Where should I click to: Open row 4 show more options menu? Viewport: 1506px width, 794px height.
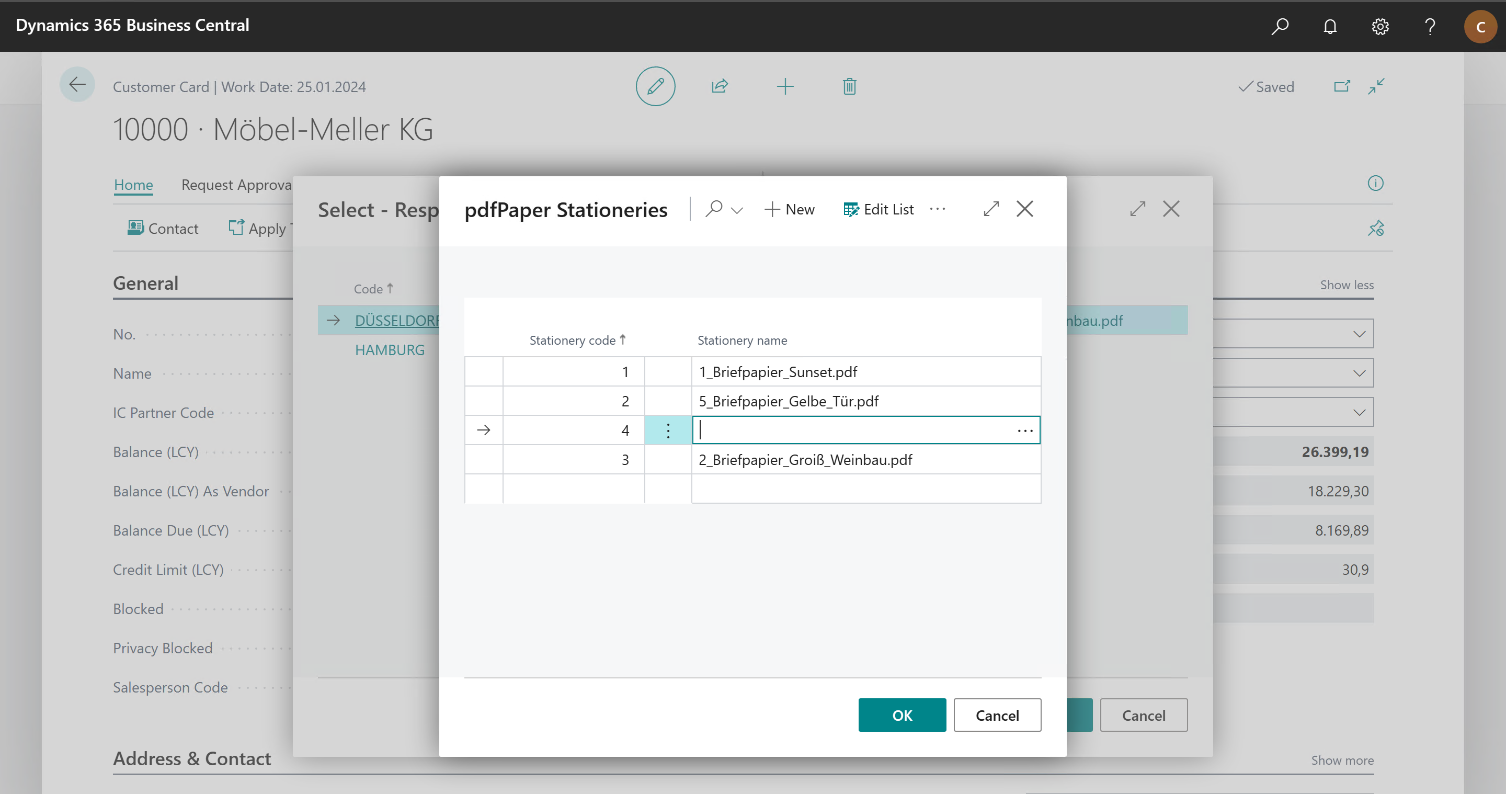(668, 430)
